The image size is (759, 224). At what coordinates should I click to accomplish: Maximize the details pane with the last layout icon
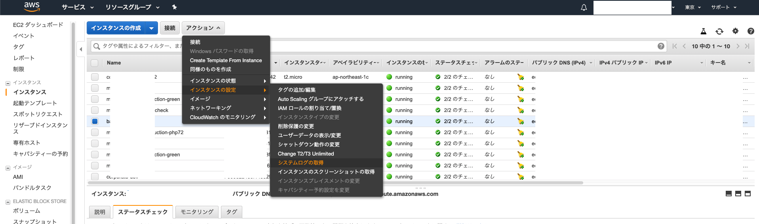(748, 194)
